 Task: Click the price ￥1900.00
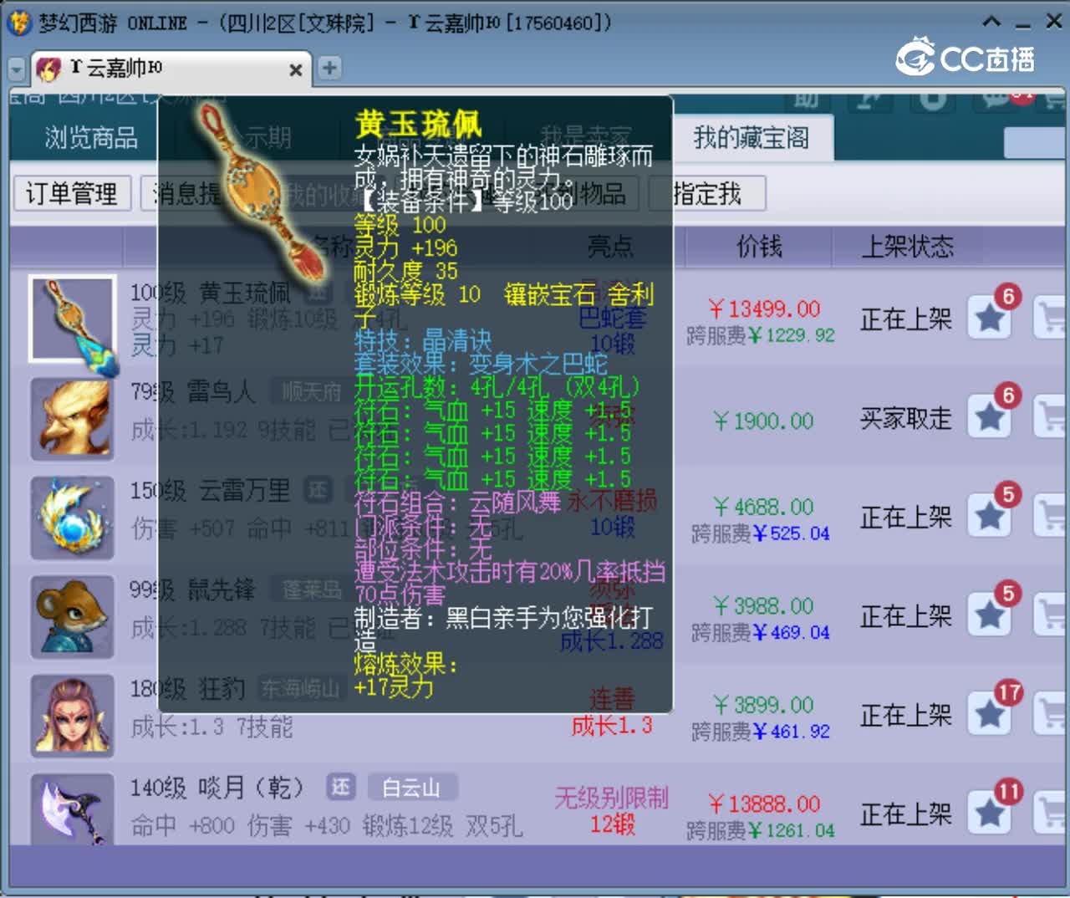[764, 421]
